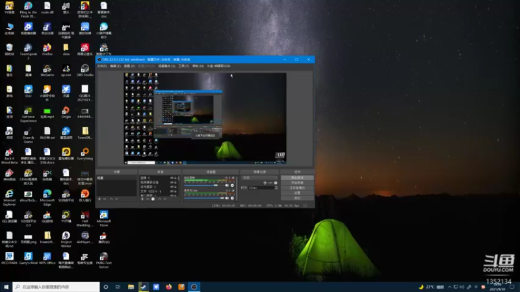Add a new scene with the scenes plus icon
Screen dimensions: 520x292
99,199
